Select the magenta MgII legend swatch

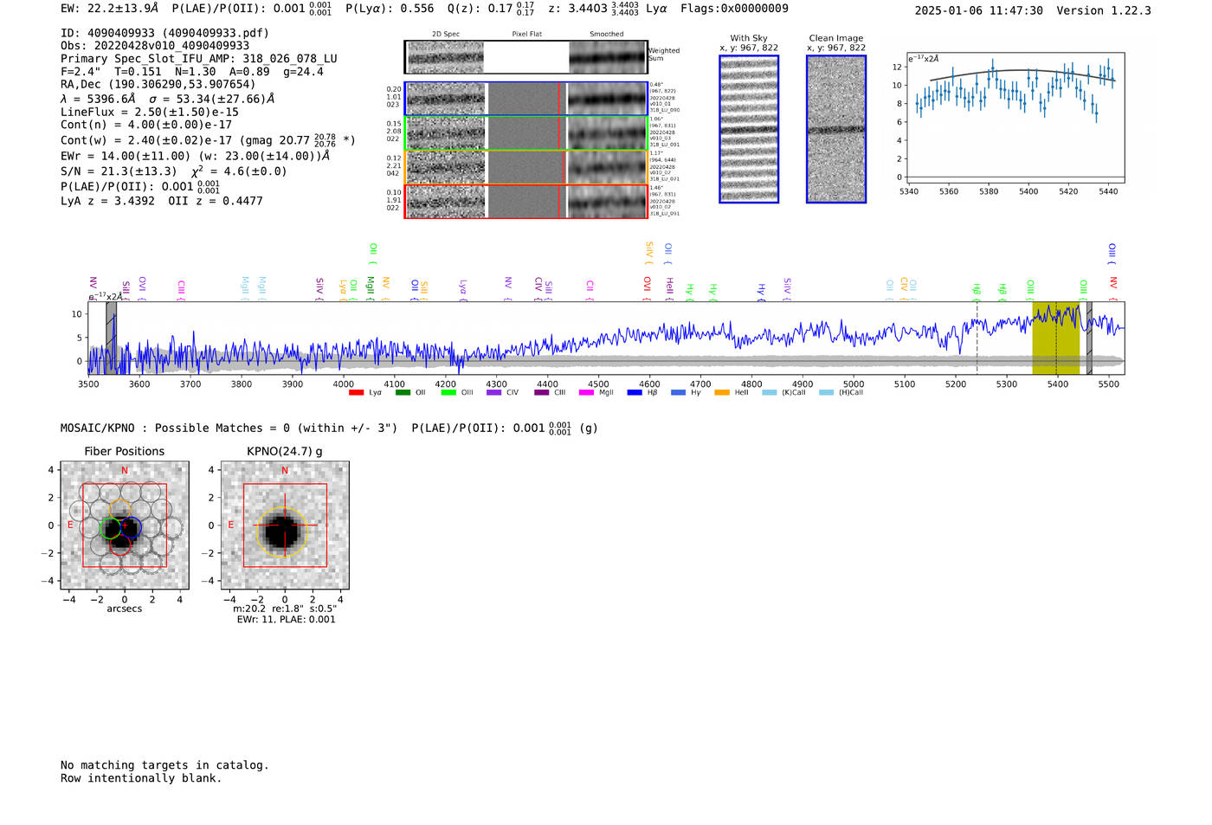[586, 393]
